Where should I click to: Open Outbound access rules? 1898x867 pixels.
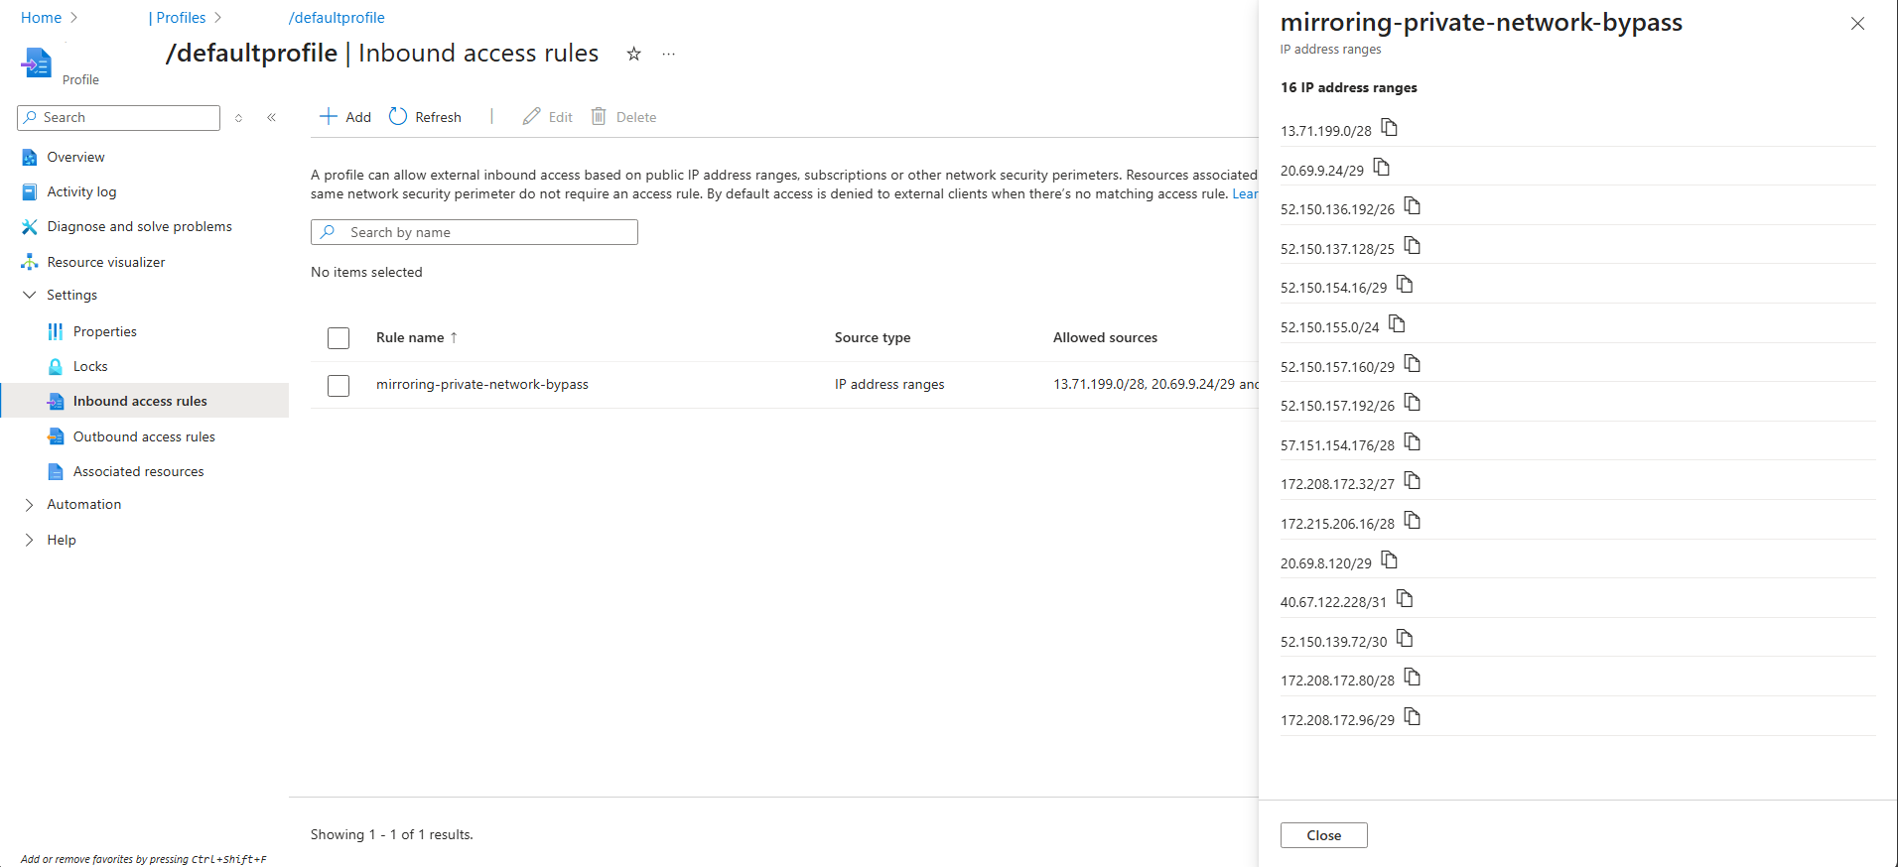tap(144, 436)
